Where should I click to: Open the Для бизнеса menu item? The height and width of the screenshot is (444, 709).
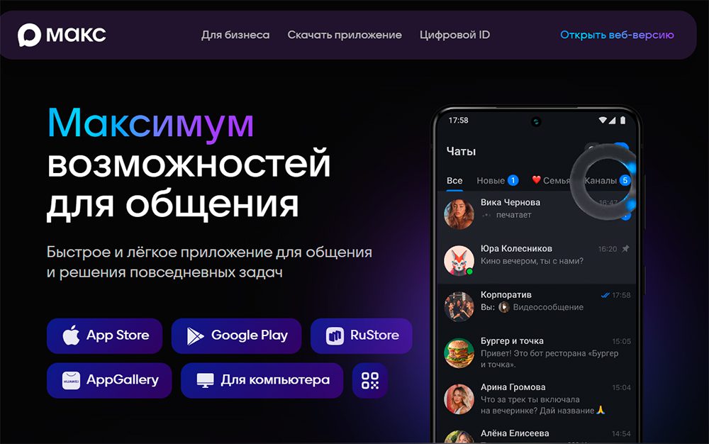pos(235,35)
